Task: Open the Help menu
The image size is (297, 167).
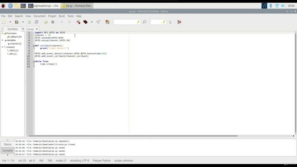Action: pyautogui.click(x=78, y=16)
